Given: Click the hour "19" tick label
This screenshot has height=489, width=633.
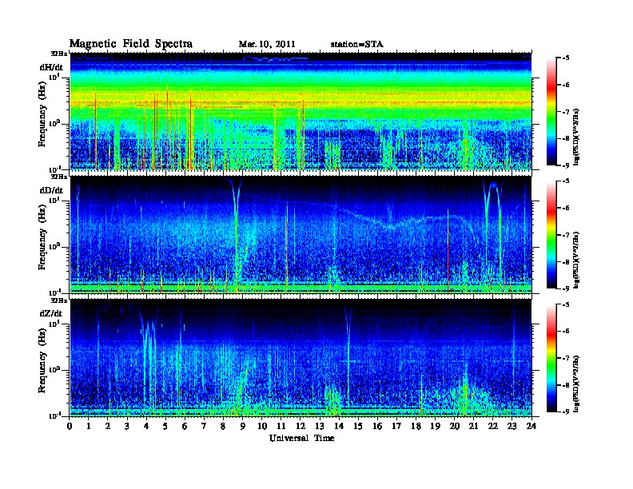Looking at the screenshot, I should 435,426.
